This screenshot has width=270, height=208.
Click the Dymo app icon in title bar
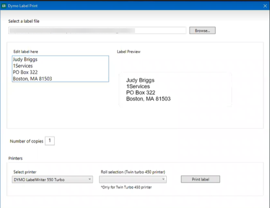pos(3,6)
